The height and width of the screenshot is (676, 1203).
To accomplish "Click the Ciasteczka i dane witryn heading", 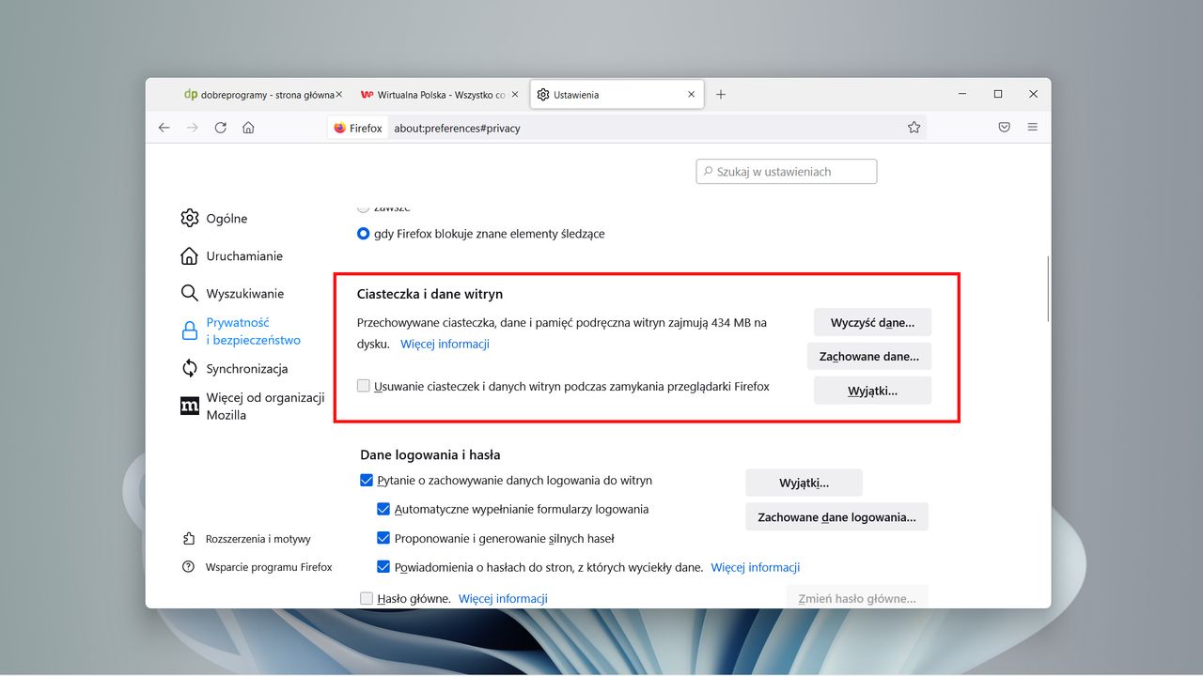I will pyautogui.click(x=430, y=294).
